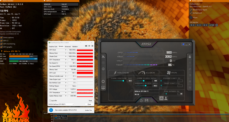The width and height of the screenshot is (229, 122).
Task: Click Update Now for GPU-Z 2.70.0
Action: pos(88,110)
